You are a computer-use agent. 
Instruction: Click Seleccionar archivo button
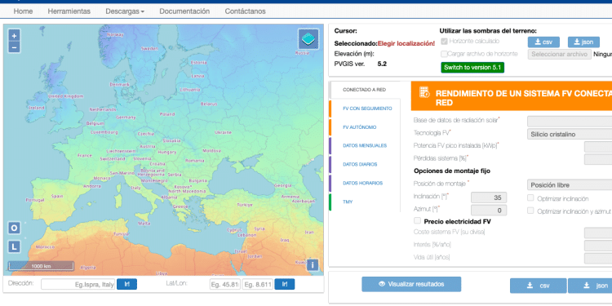pos(560,54)
